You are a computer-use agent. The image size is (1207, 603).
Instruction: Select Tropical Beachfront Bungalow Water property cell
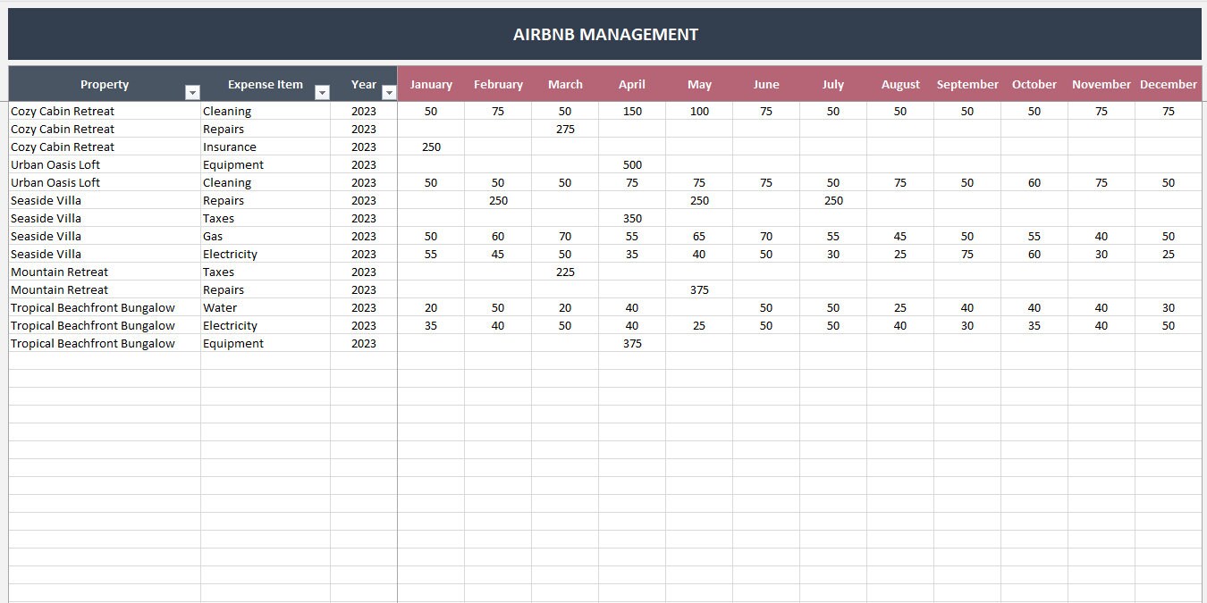(x=105, y=307)
